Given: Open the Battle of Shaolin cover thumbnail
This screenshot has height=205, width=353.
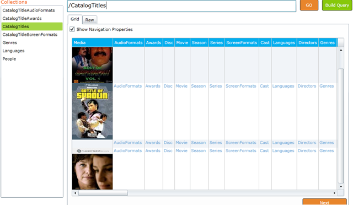Looking at the screenshot, I should point(92,111).
